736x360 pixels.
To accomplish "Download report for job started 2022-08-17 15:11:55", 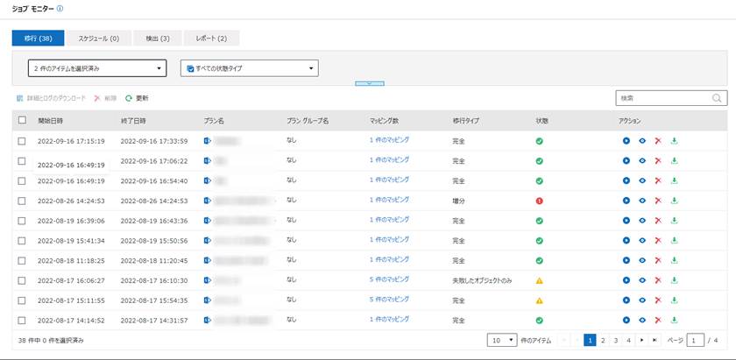I will pyautogui.click(x=674, y=300).
